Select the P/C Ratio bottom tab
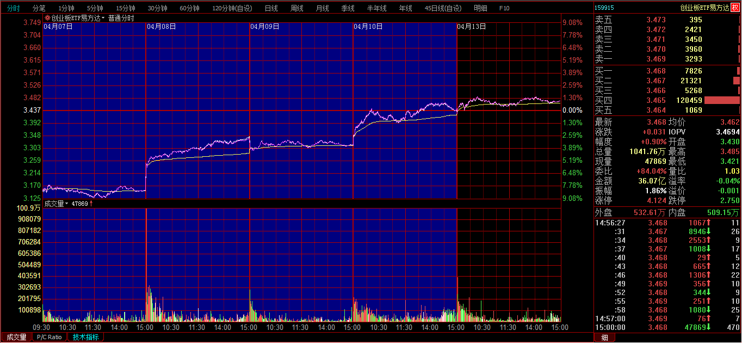This screenshot has width=742, height=343. 50,338
